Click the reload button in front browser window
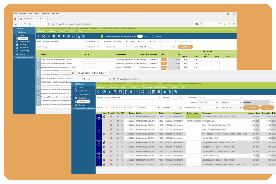Screen dimensions: 276x184 (x=83, y=79)
